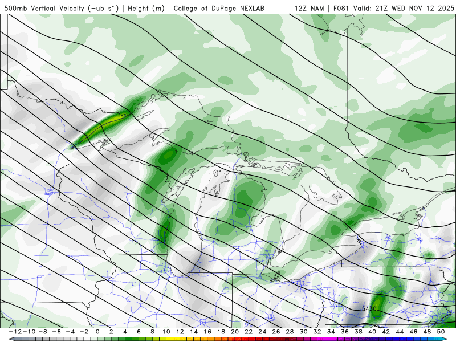Image resolution: width=456 pixels, height=342 pixels.
Task: Click the "24" value on the color scale
Action: click(x=262, y=332)
